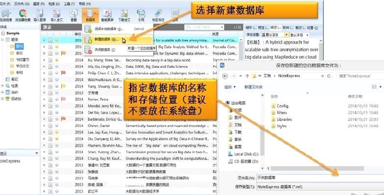The width and height of the screenshot is (384, 195).
Task: Open the 工具 (T) menu
Action: (x=70, y=4)
